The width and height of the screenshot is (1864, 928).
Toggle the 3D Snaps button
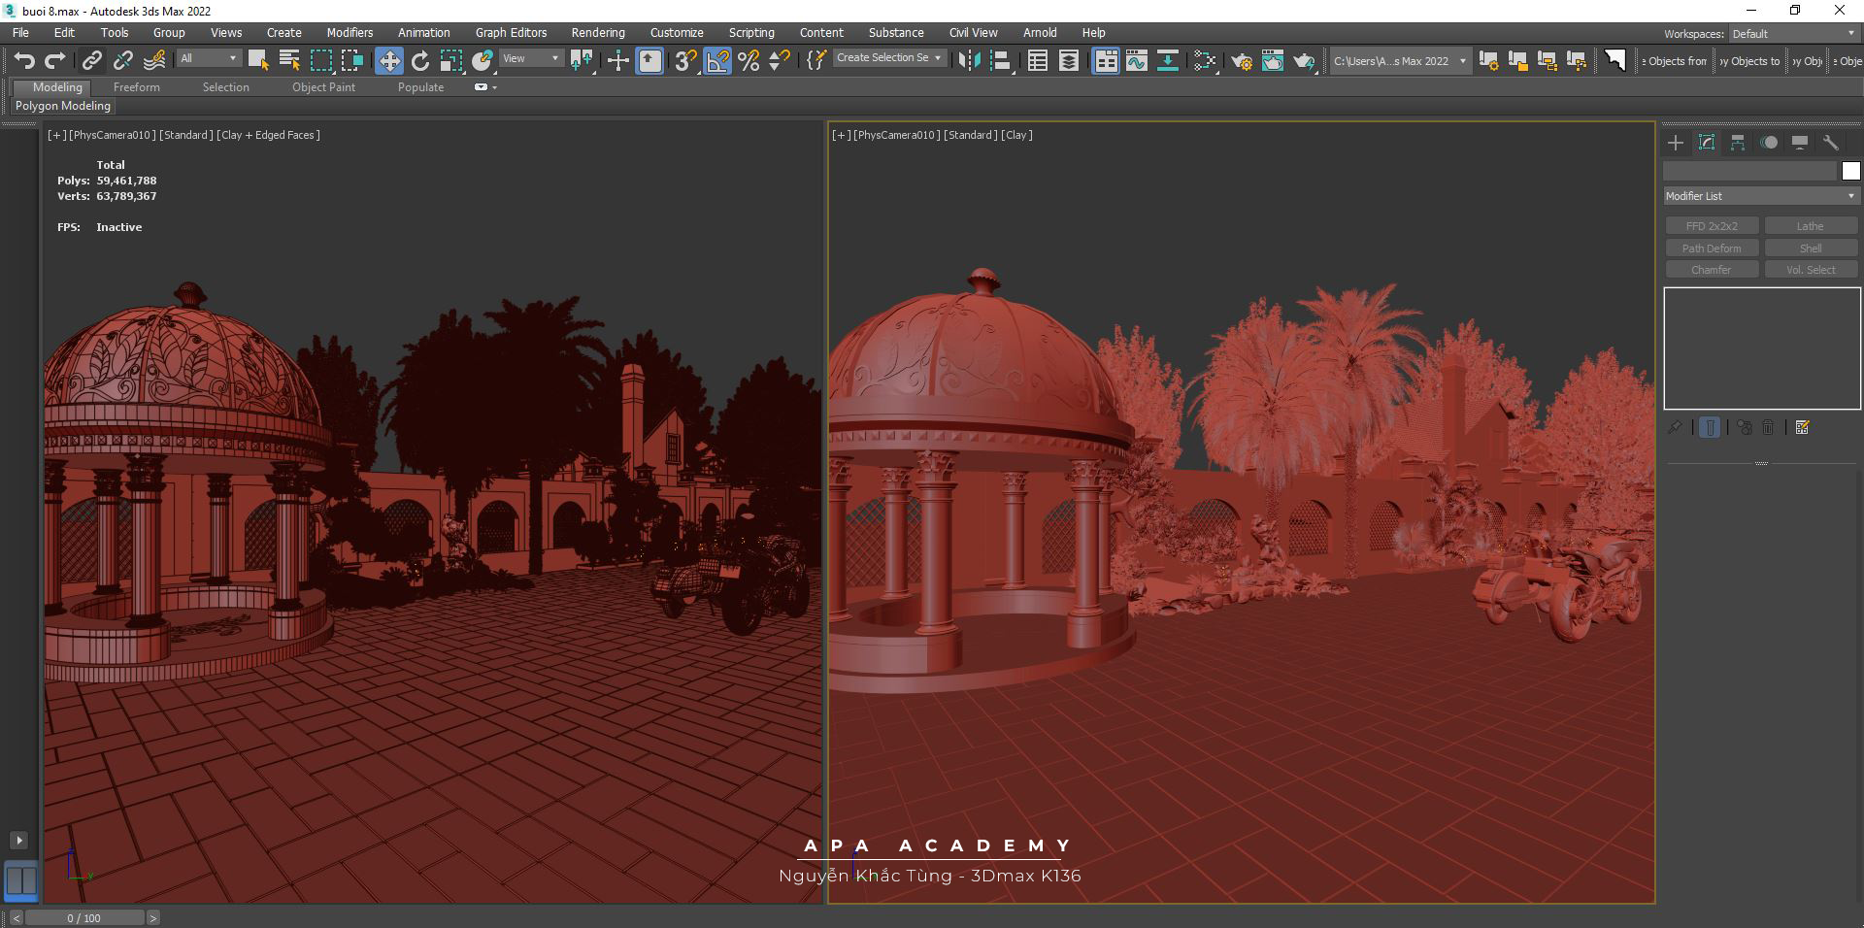tap(685, 61)
